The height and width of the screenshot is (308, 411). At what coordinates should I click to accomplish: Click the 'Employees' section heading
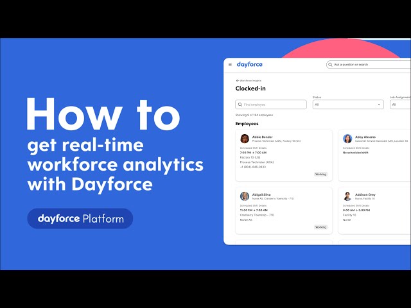point(247,124)
